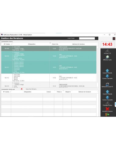Click delivery time 14:56
This screenshot has width=116, height=150.
pos(54,78)
